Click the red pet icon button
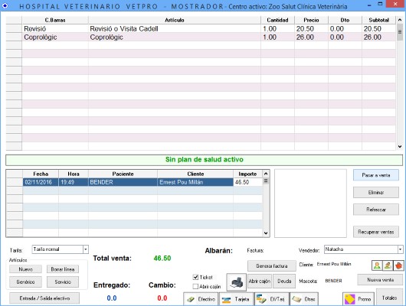This screenshot has height=306, width=406. click(398, 265)
